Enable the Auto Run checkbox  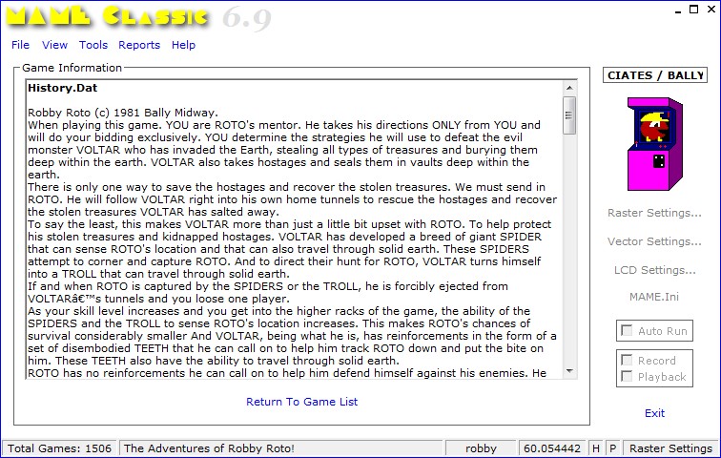[627, 331]
